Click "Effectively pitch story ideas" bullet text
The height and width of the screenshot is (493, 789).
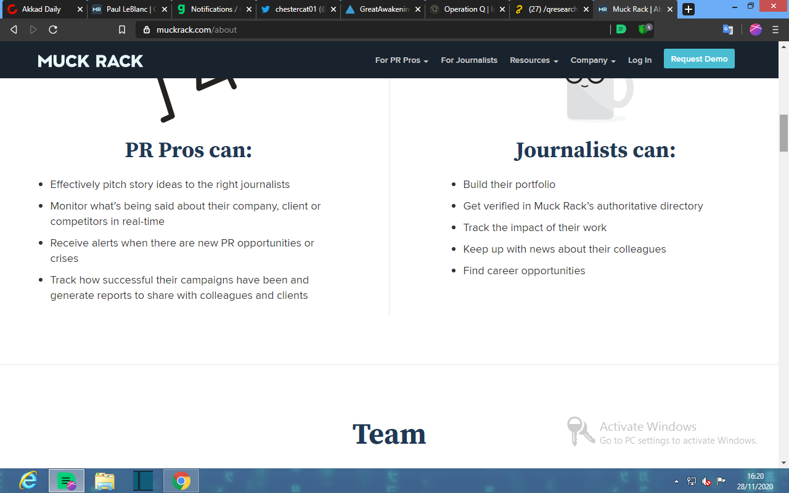pos(170,184)
